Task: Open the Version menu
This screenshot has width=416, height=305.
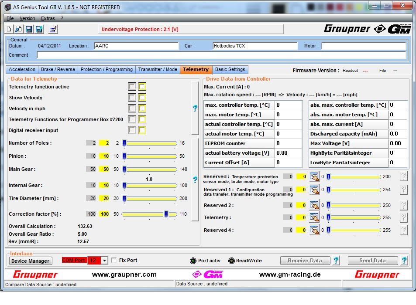Action: pyautogui.click(x=28, y=18)
